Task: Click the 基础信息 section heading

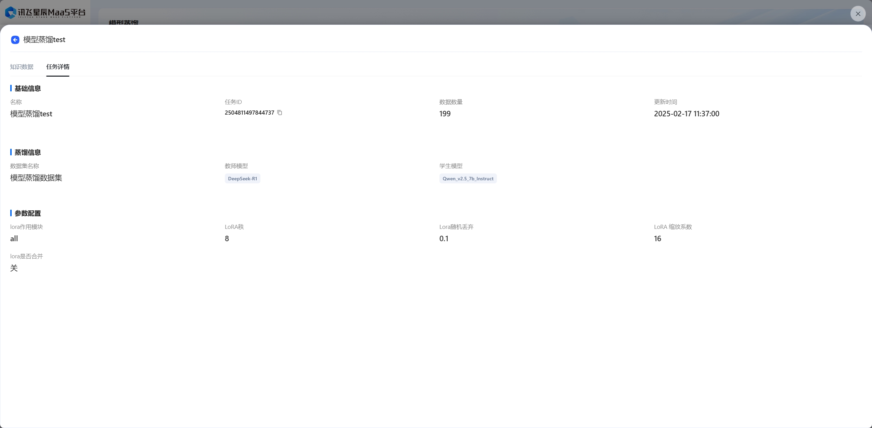Action: pos(27,88)
